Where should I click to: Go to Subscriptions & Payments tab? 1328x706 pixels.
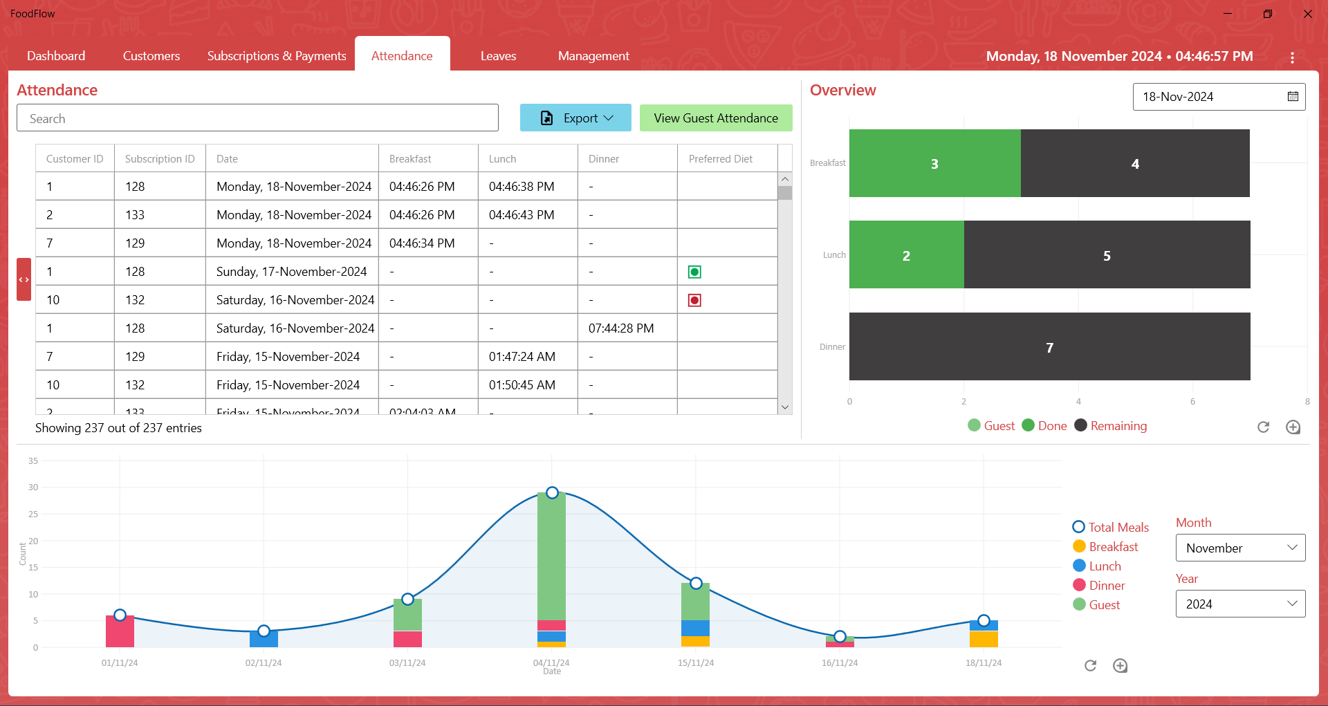tap(277, 56)
